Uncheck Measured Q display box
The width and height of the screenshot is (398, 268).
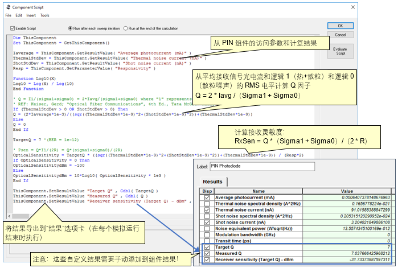pyautogui.click(x=207, y=253)
